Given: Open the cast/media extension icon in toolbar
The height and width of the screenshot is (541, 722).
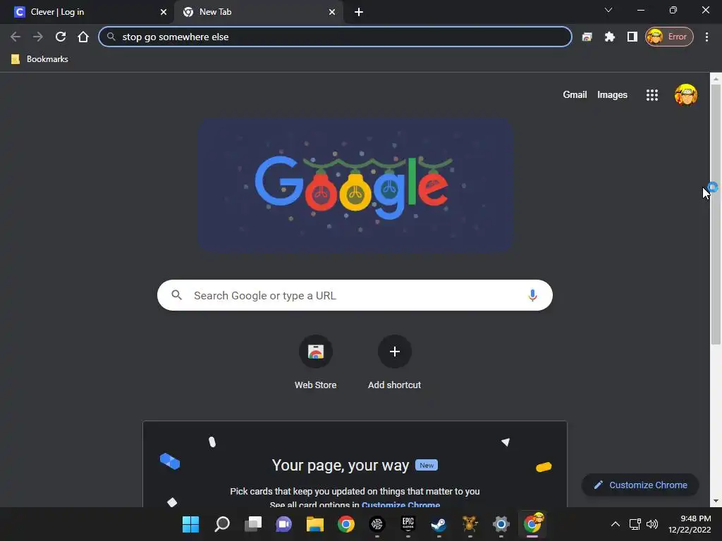Looking at the screenshot, I should click(x=587, y=37).
